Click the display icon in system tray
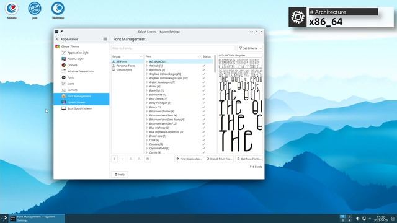The height and width of the screenshot is (223, 397). [364, 218]
